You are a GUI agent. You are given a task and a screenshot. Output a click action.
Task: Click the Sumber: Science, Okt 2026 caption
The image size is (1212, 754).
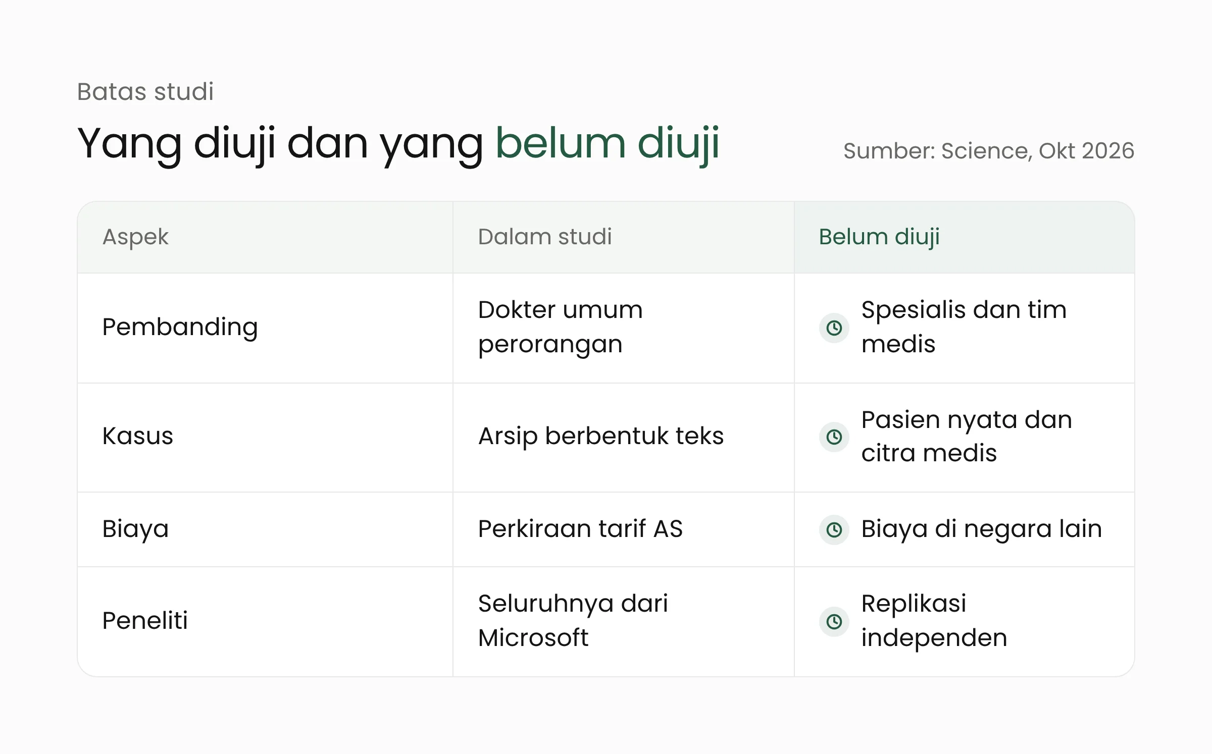click(x=989, y=151)
